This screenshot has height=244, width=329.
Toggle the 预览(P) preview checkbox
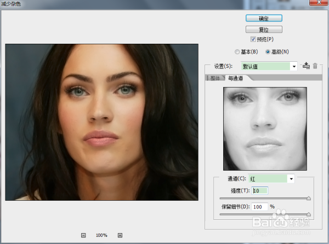point(253,39)
